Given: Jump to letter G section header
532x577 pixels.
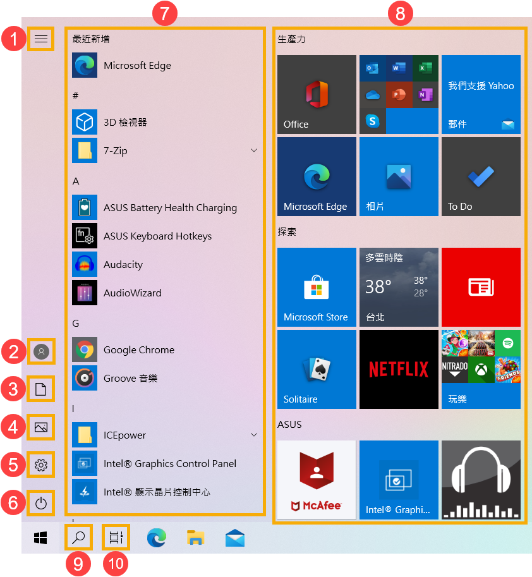Looking at the screenshot, I should click(76, 323).
